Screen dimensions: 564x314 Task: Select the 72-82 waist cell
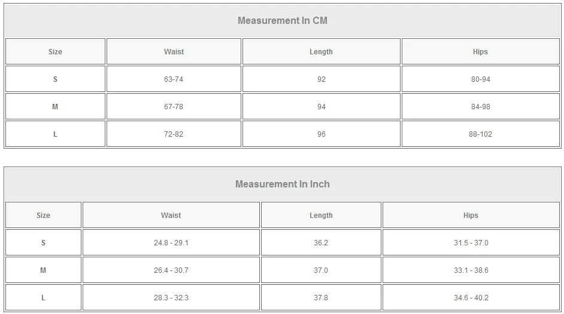click(174, 134)
